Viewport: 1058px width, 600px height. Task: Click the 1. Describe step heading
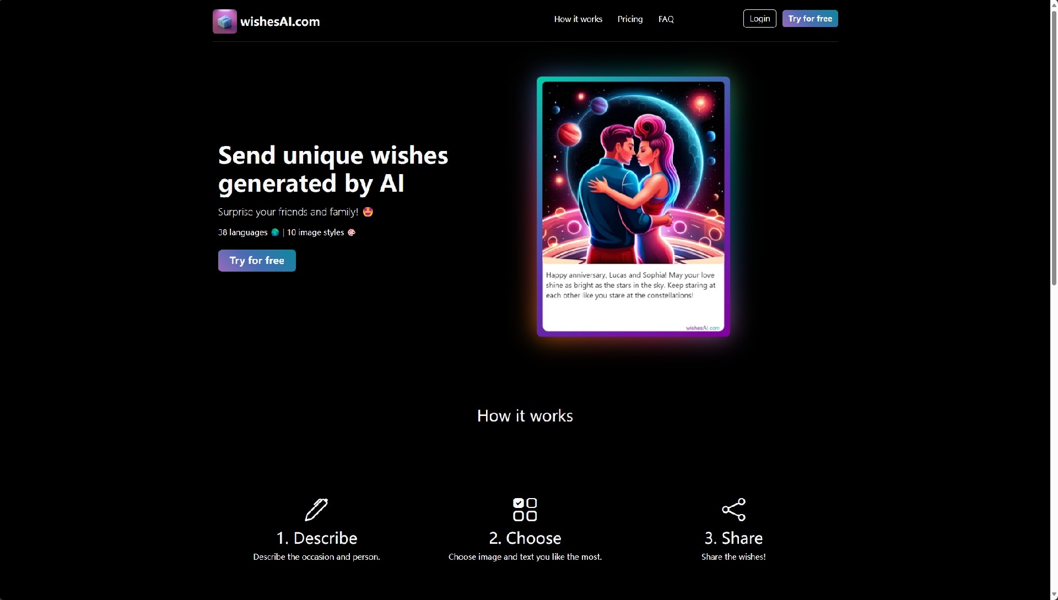click(317, 538)
